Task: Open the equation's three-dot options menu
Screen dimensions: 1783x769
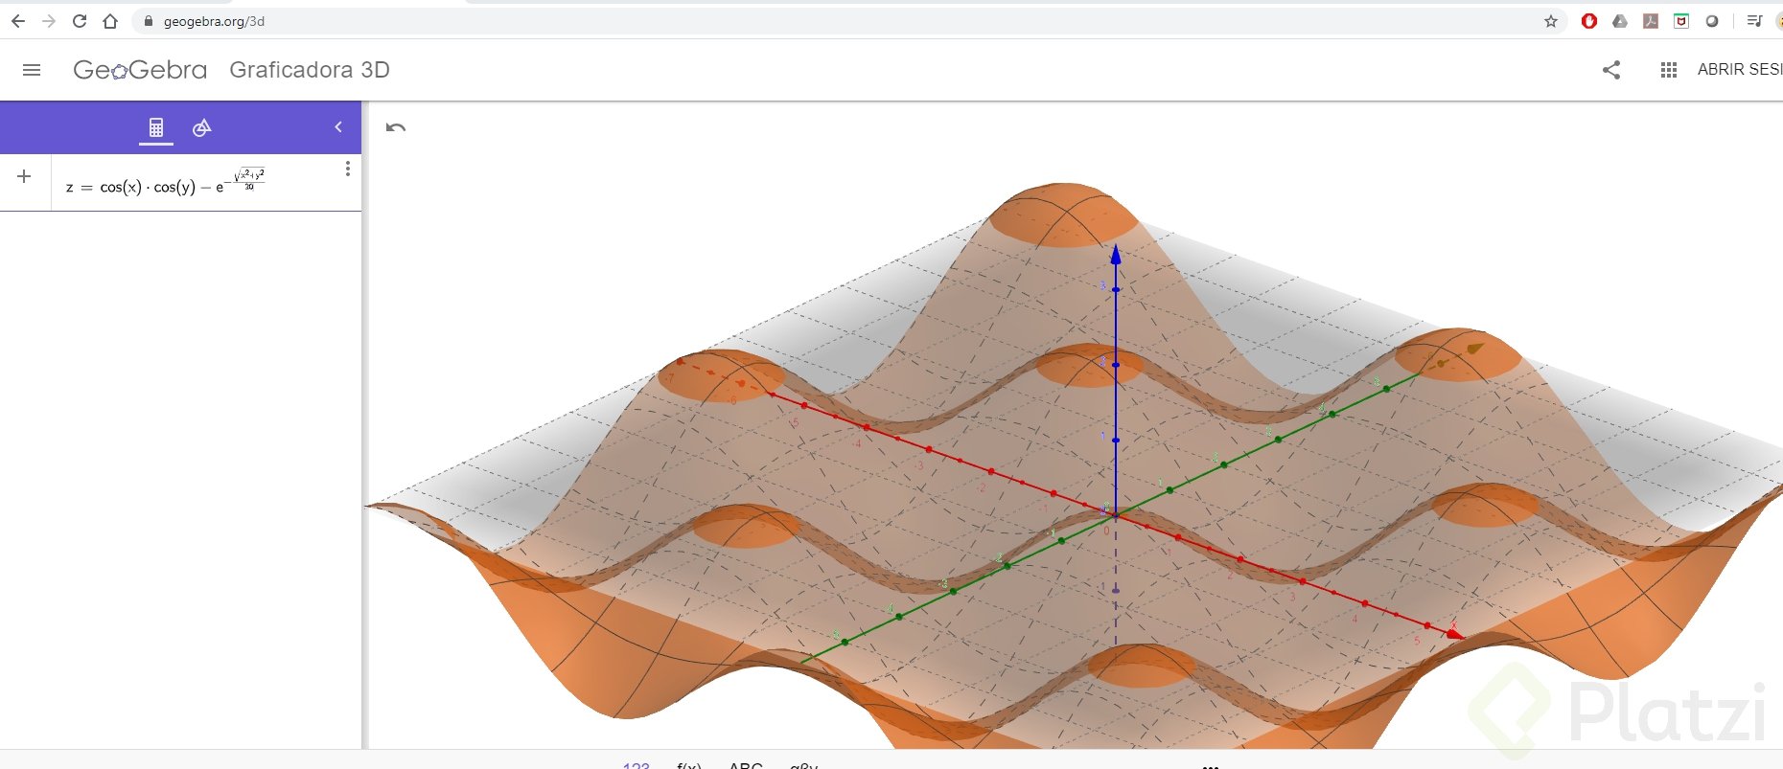Action: pos(348,169)
